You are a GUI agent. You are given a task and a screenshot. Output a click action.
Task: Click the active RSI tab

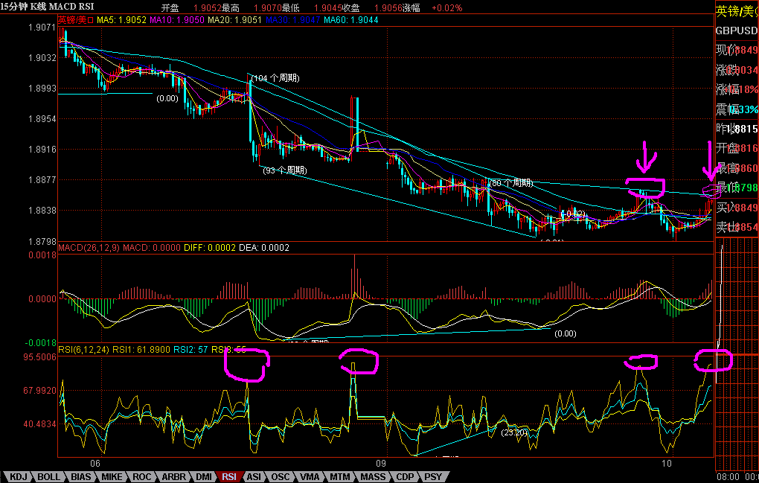click(x=231, y=476)
